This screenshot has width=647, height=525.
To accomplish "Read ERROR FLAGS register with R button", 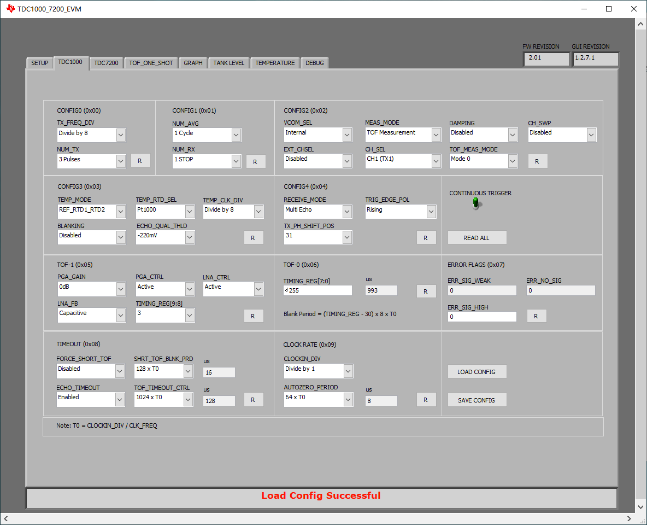I will [536, 316].
